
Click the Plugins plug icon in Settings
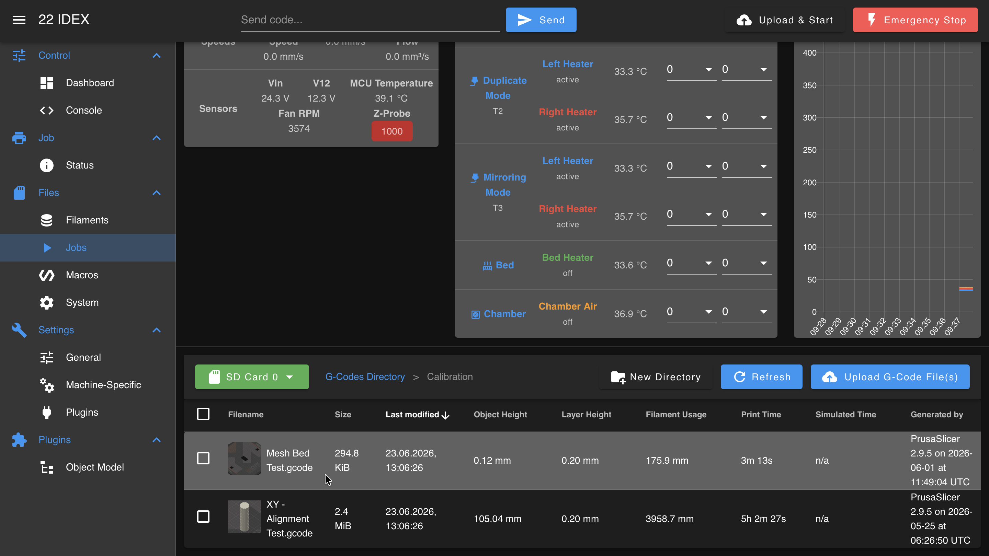click(46, 413)
